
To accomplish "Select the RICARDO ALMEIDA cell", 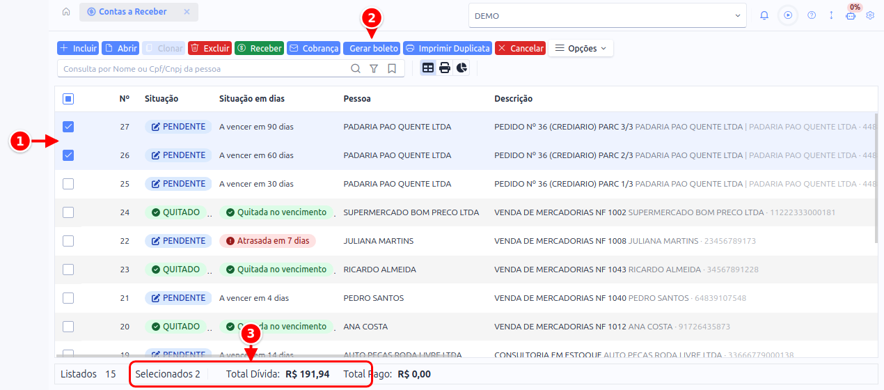I will tap(380, 270).
